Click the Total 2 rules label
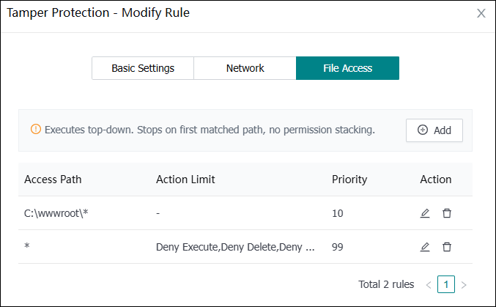 click(386, 284)
